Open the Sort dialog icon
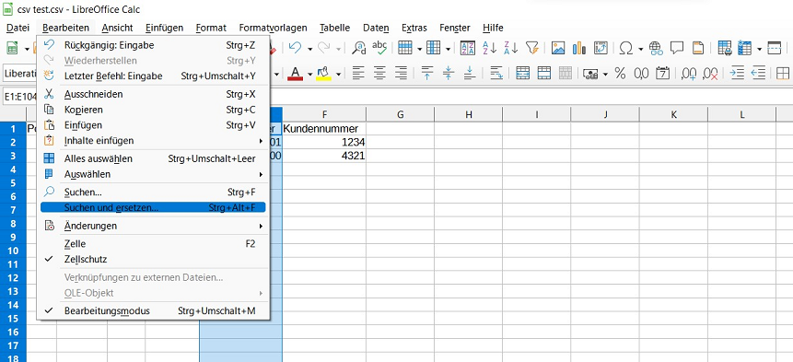 tap(468, 48)
